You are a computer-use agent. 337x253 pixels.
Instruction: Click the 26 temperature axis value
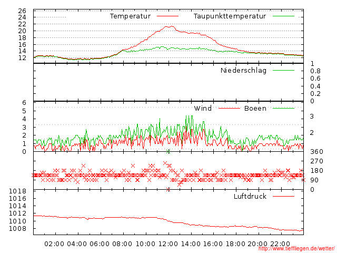[22, 11]
